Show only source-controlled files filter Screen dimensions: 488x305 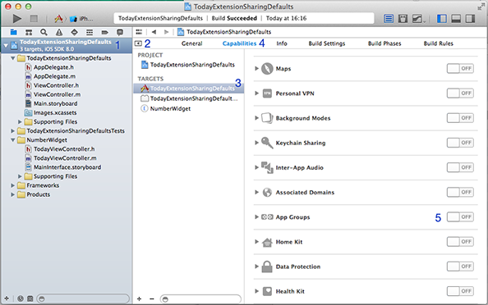coord(30,298)
